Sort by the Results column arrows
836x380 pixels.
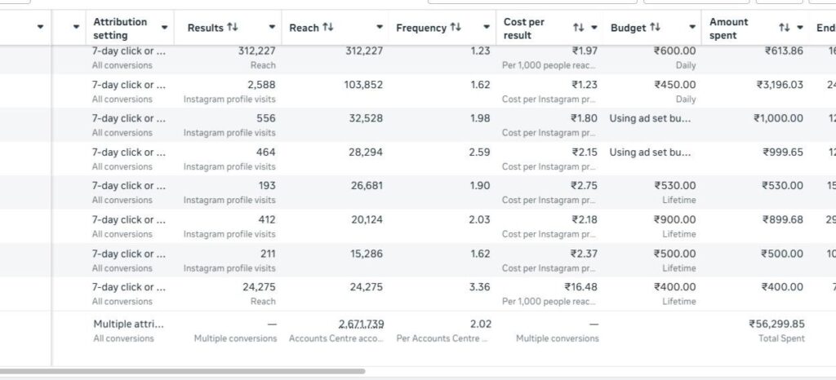(x=233, y=27)
